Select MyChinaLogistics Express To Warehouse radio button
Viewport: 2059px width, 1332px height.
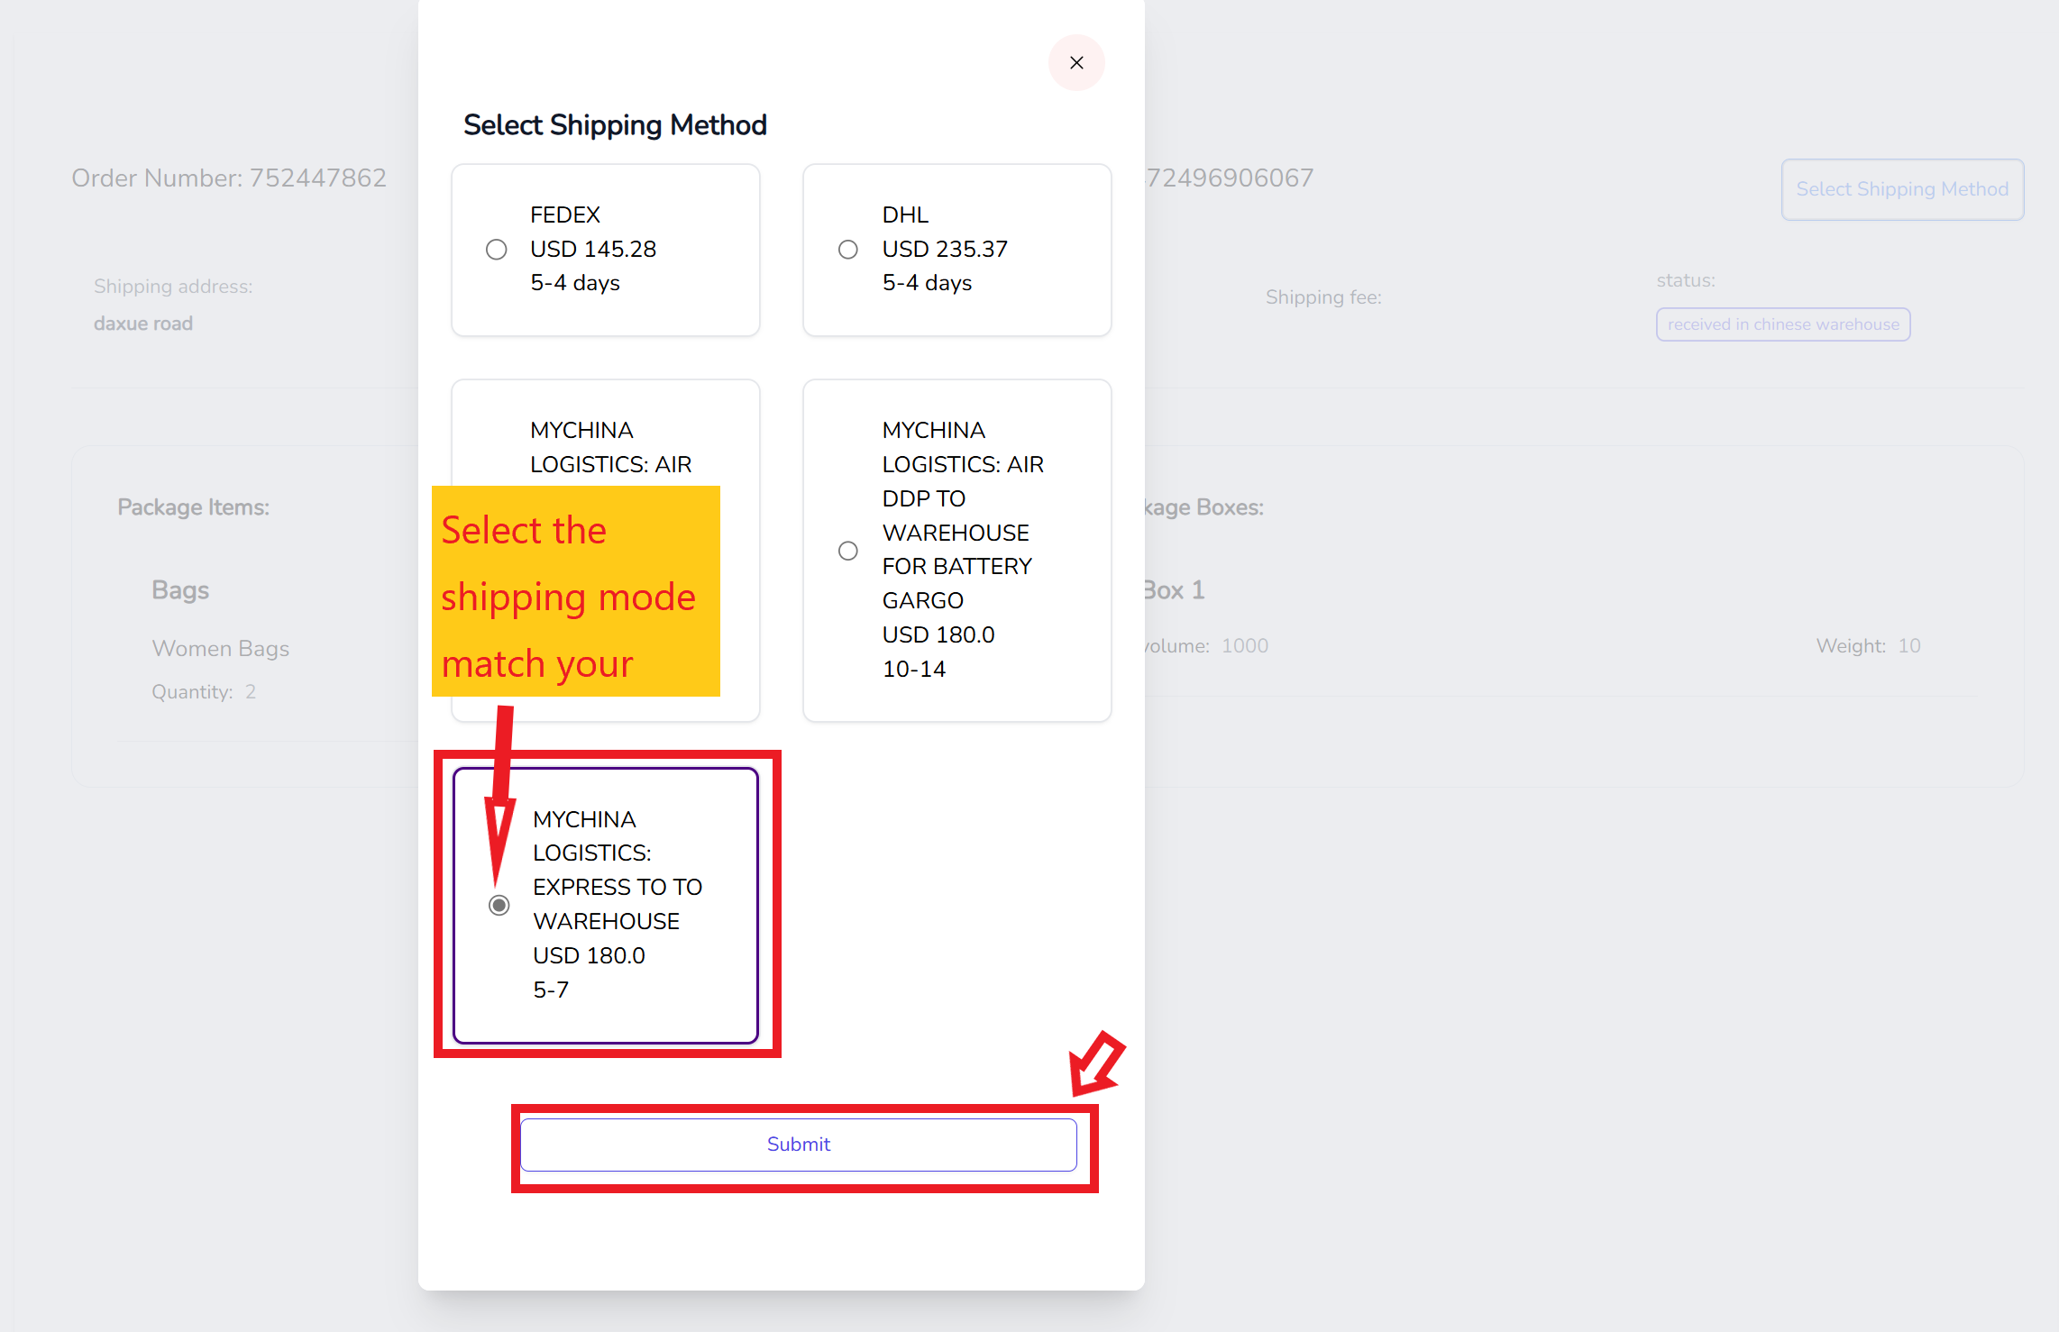(499, 905)
